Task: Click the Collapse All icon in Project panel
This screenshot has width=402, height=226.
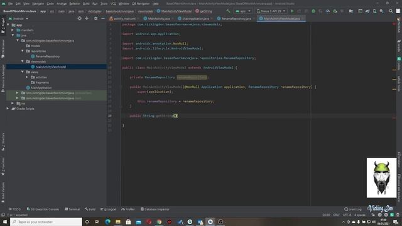Action: pyautogui.click(x=87, y=18)
